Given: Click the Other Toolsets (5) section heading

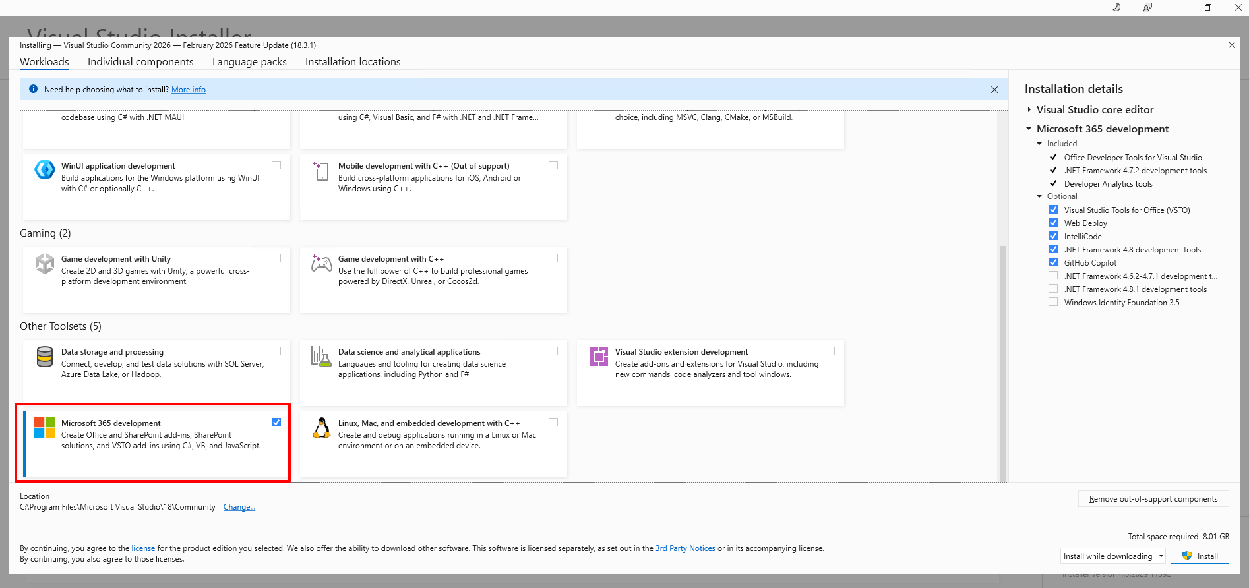Looking at the screenshot, I should (x=61, y=326).
